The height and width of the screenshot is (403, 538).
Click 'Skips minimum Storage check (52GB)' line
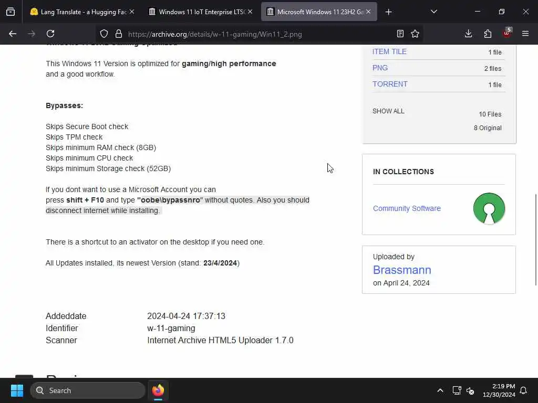click(108, 168)
